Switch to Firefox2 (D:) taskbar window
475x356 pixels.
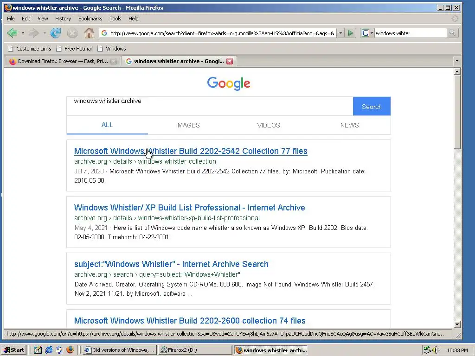coord(195,350)
